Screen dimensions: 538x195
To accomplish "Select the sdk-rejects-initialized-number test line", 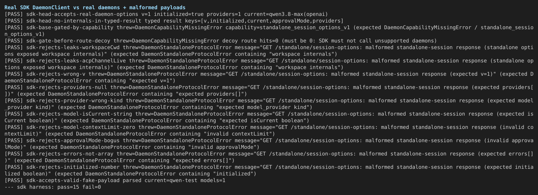I will 269,170.
